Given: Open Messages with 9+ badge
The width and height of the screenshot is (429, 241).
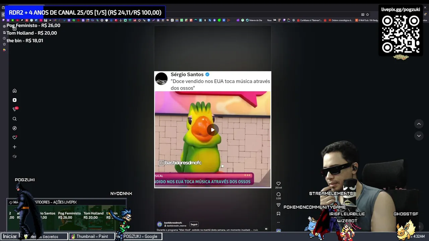Looking at the screenshot, I should (x=15, y=109).
